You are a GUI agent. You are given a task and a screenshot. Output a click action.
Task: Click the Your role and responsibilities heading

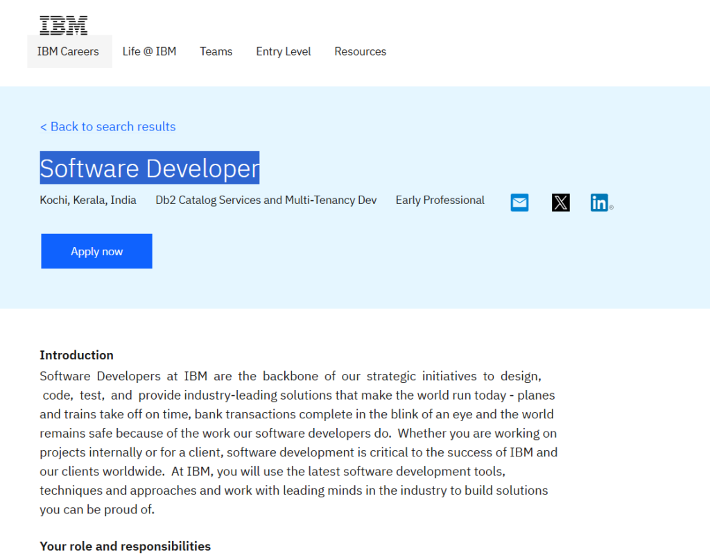(x=125, y=547)
